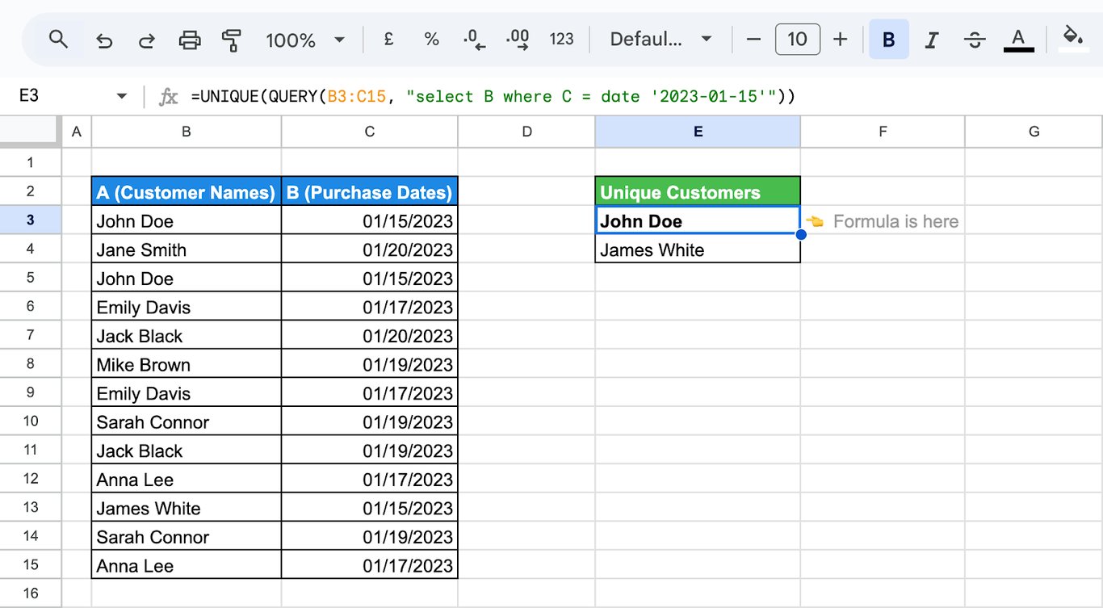Decrease decimal places
This screenshot has height=608, width=1103.
(475, 40)
